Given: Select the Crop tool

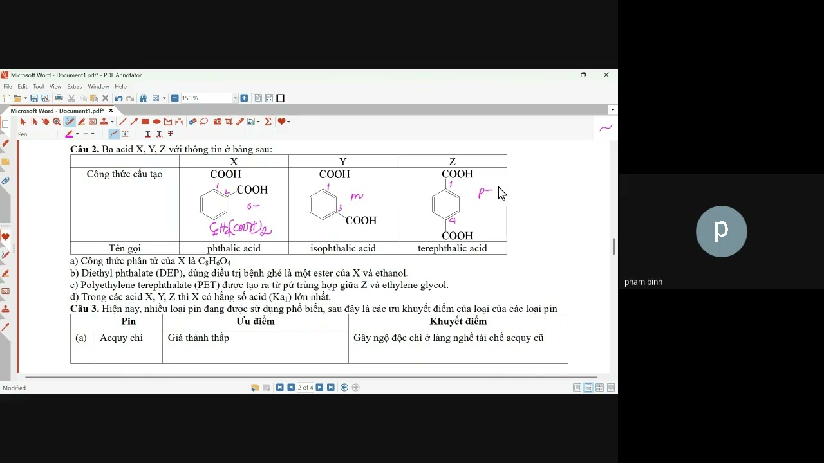Looking at the screenshot, I should 229,122.
